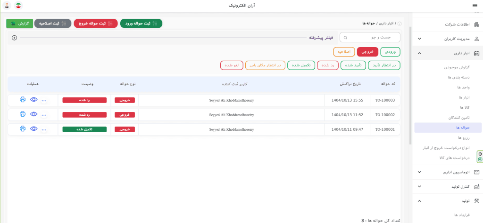Open واحد ها sidebar item
This screenshot has height=223, width=483.
click(x=463, y=87)
